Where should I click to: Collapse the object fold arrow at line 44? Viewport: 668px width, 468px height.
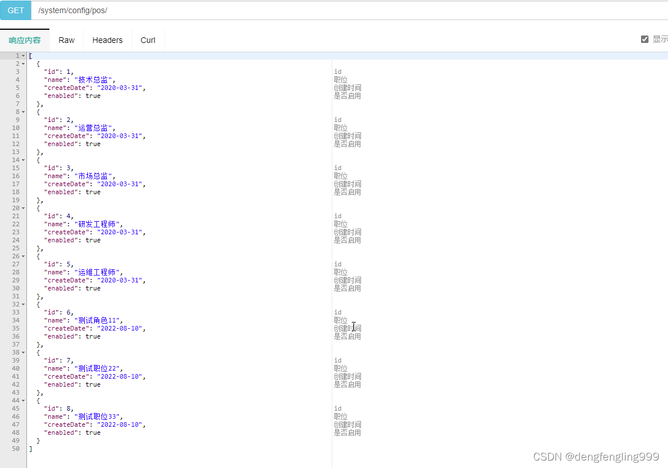(x=24, y=400)
